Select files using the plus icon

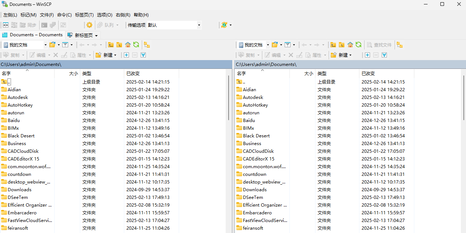(x=126, y=55)
